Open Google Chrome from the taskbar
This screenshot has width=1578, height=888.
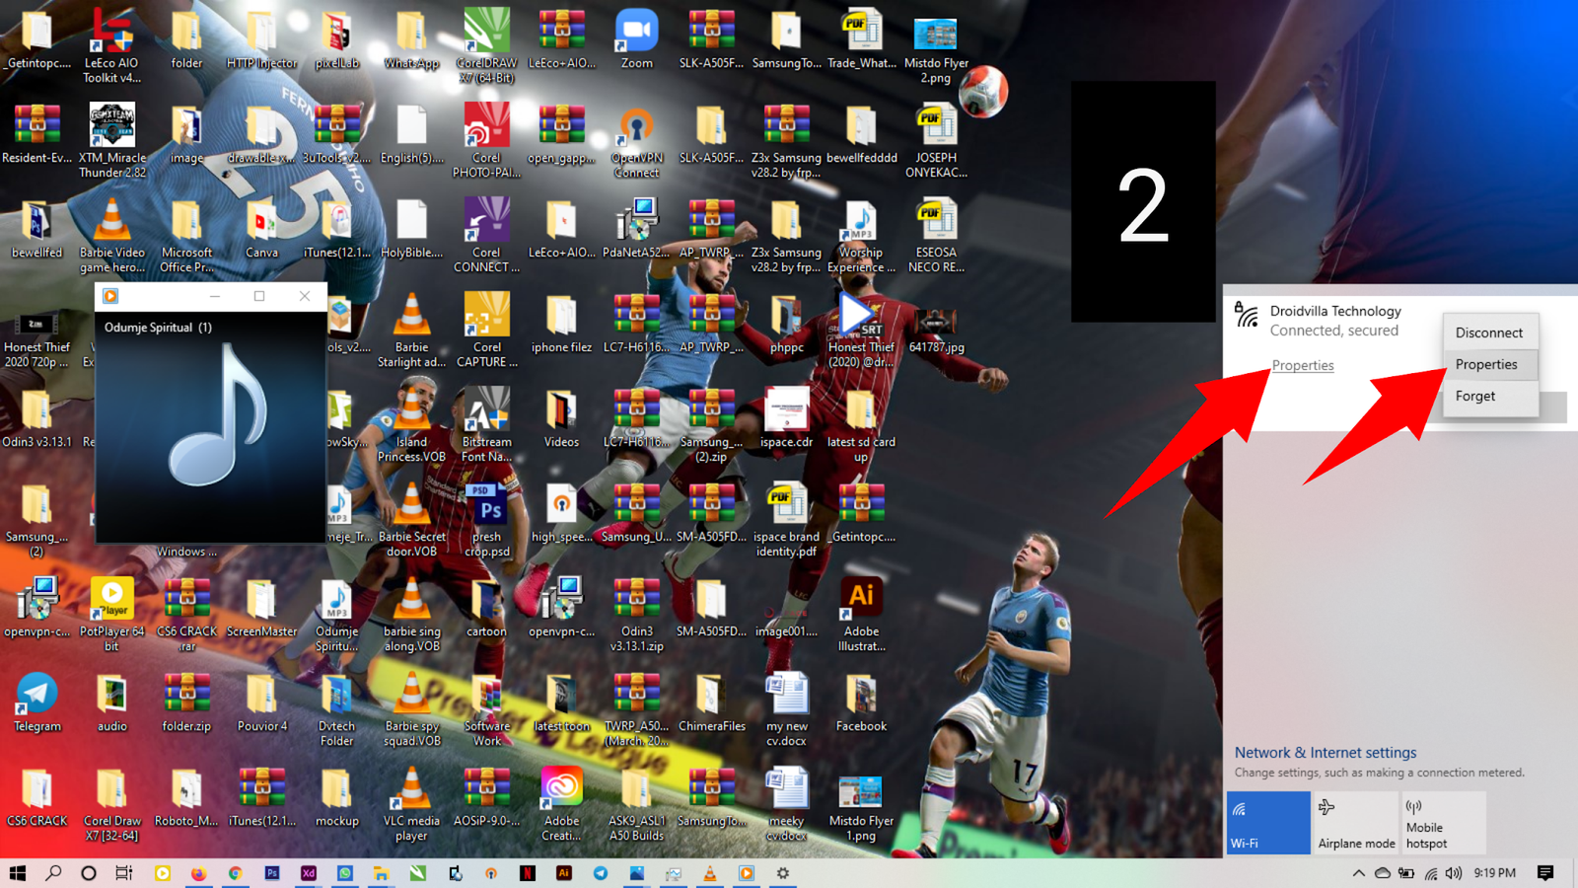click(x=235, y=873)
